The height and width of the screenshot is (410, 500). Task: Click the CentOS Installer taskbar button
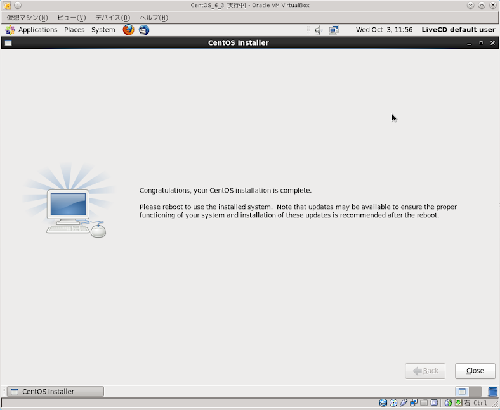[55, 391]
